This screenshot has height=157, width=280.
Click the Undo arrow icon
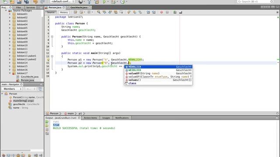coord(35,2)
